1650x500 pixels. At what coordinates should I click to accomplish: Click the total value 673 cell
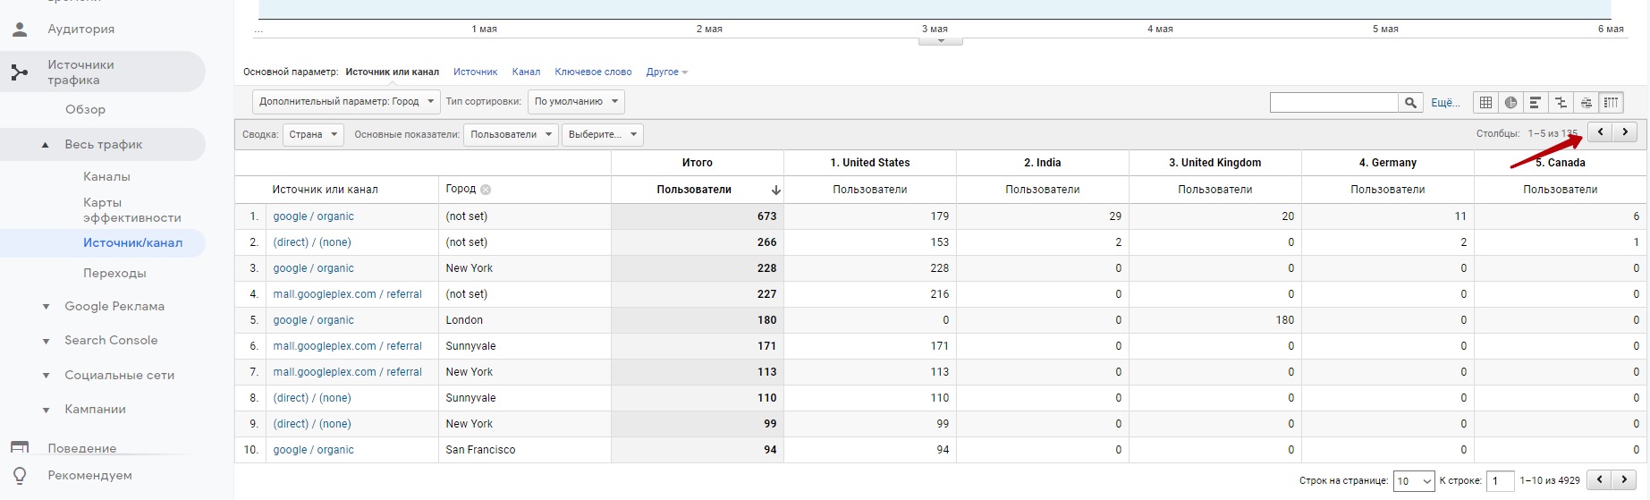(x=698, y=216)
